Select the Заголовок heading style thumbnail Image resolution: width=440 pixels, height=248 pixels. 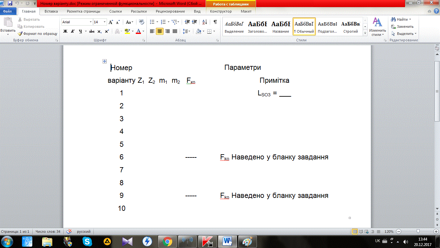[258, 27]
